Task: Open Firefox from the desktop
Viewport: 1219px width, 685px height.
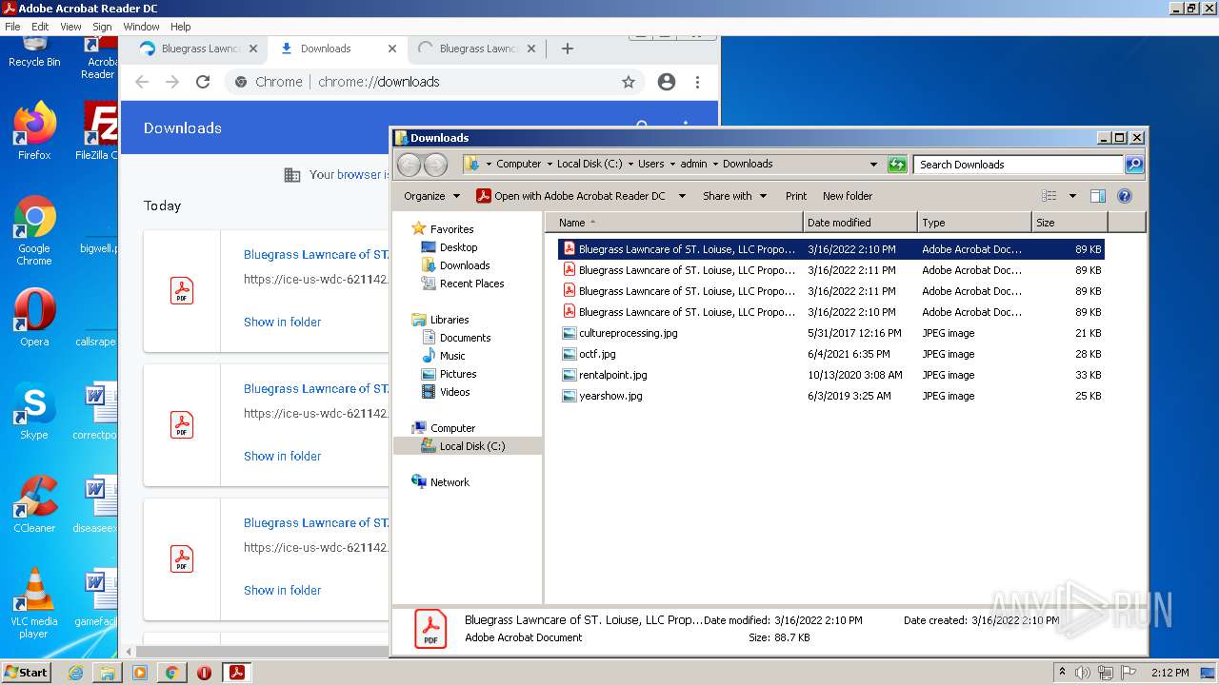Action: coord(34,131)
